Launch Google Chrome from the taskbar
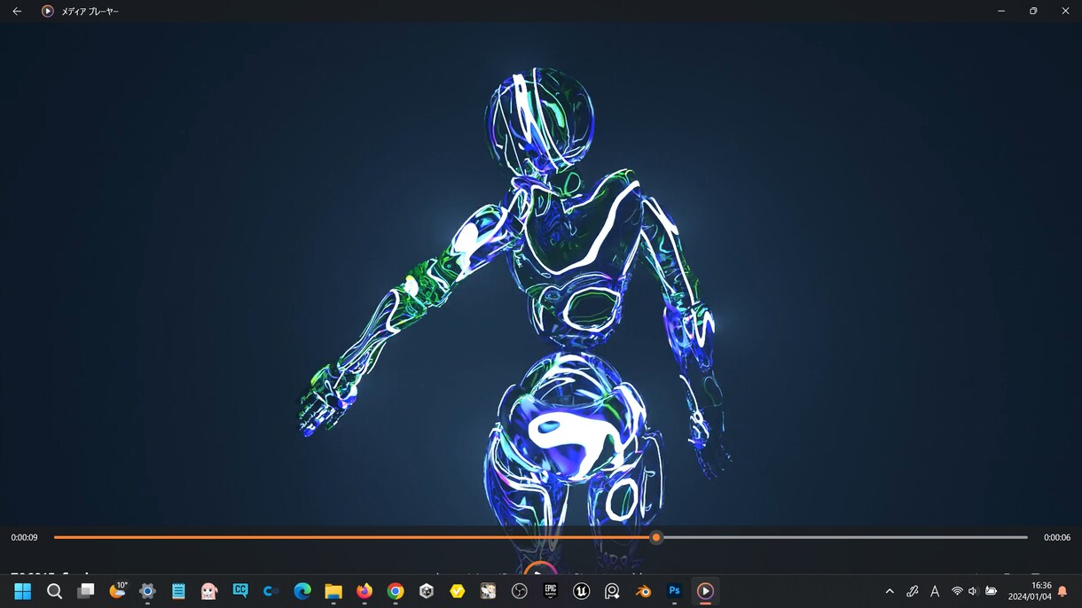The height and width of the screenshot is (608, 1082). tap(396, 591)
